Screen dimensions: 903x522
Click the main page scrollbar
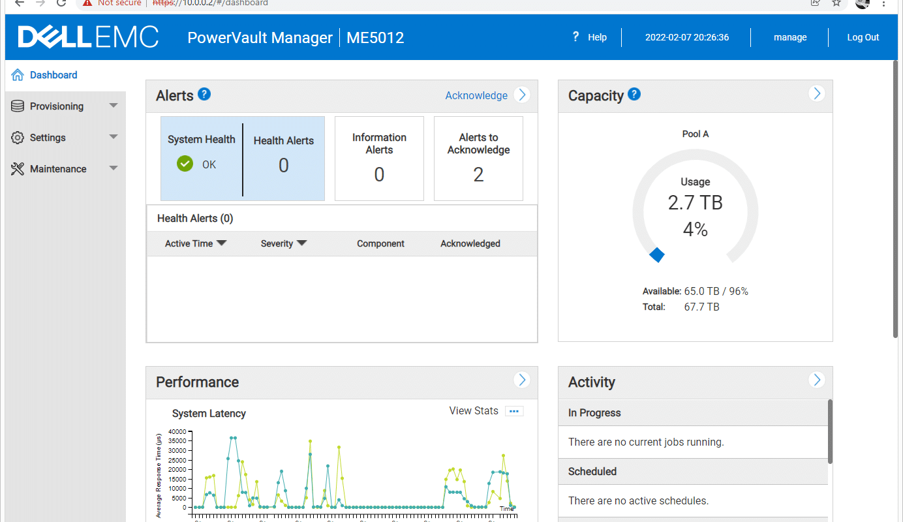(895, 200)
